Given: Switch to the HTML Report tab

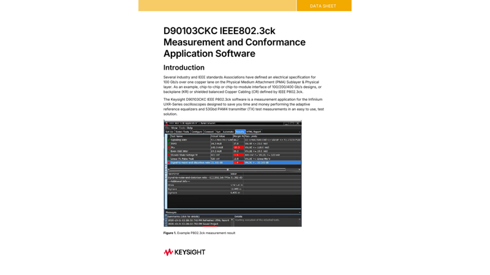Looking at the screenshot, I should [x=254, y=132].
